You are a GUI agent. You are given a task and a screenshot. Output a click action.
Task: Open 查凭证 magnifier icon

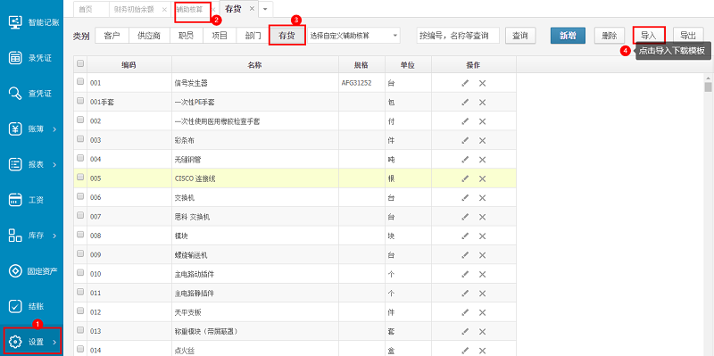15,94
